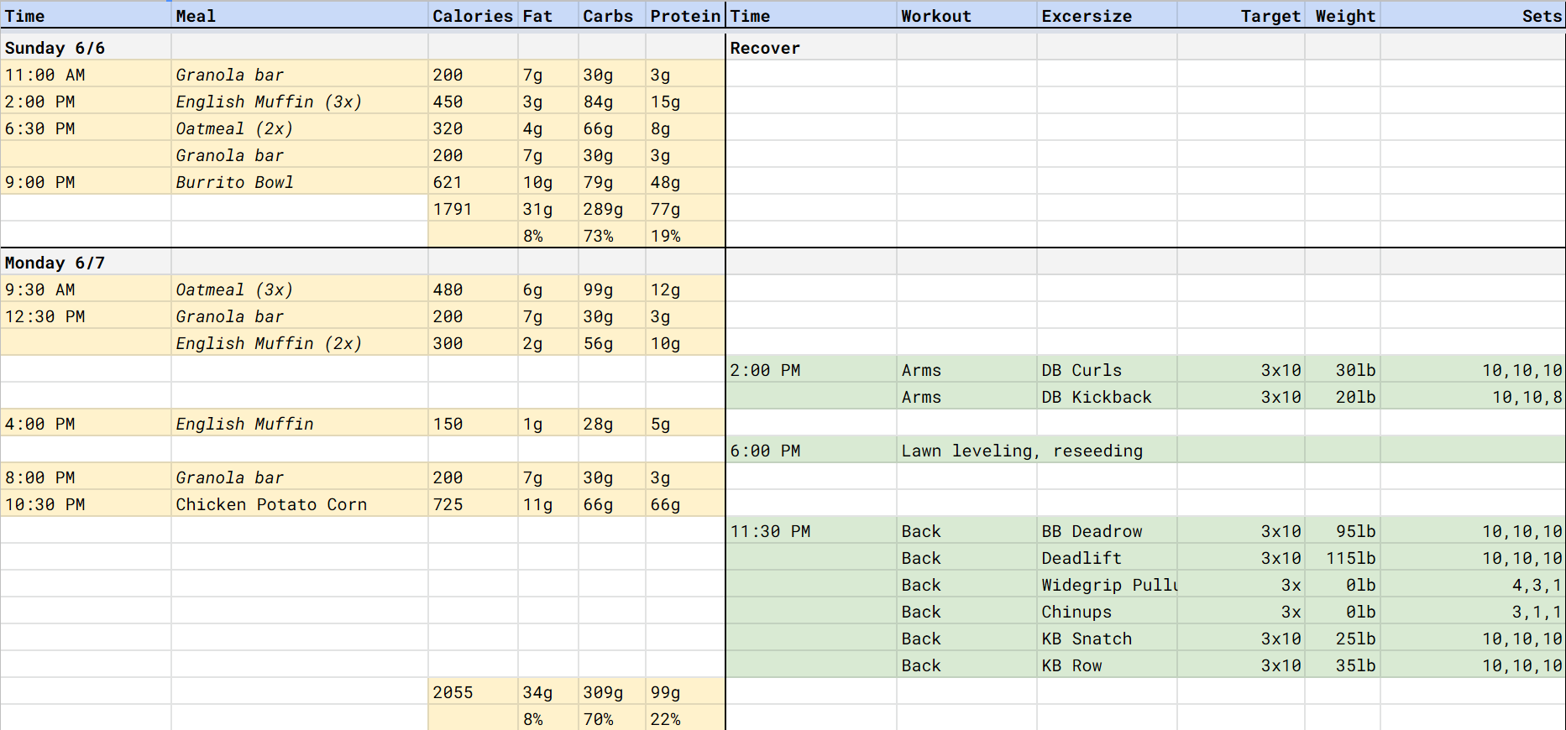Select the 9:30 AM time cell
1566x730 pixels.
coord(86,289)
